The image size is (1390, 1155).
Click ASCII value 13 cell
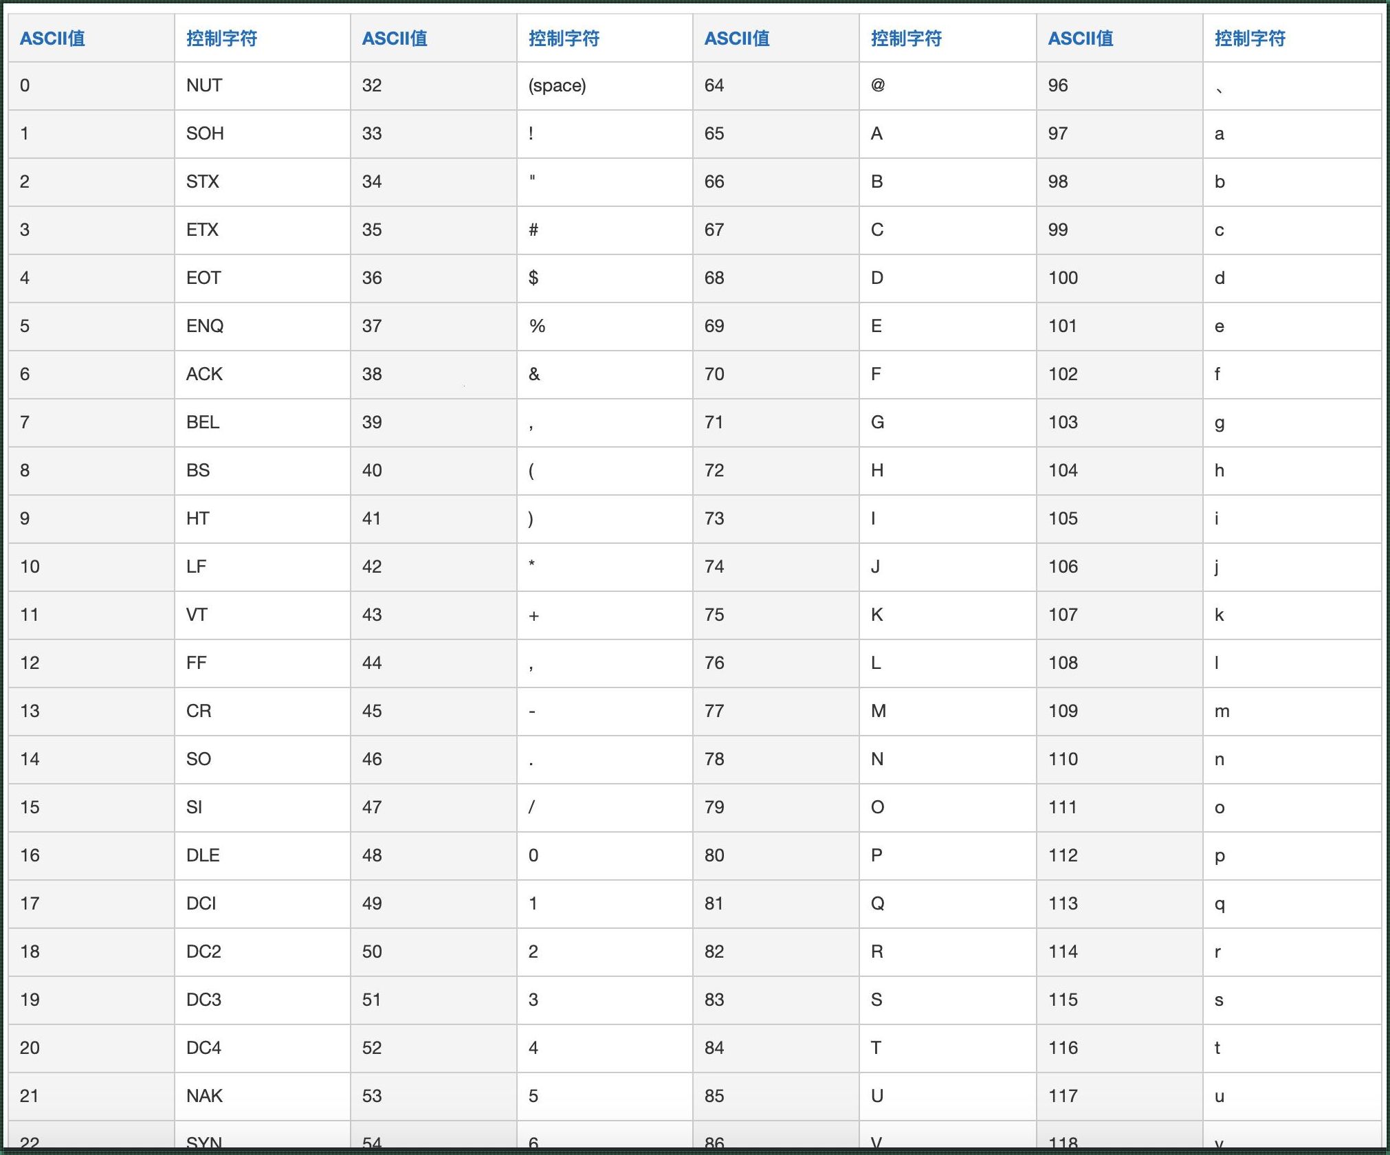tap(91, 712)
